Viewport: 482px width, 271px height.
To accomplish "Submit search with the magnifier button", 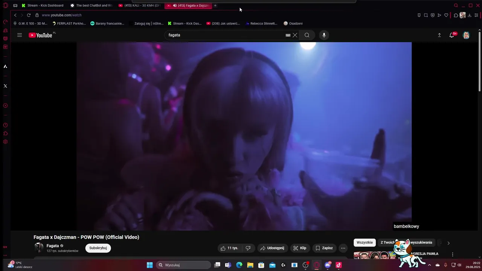I will tap(307, 35).
